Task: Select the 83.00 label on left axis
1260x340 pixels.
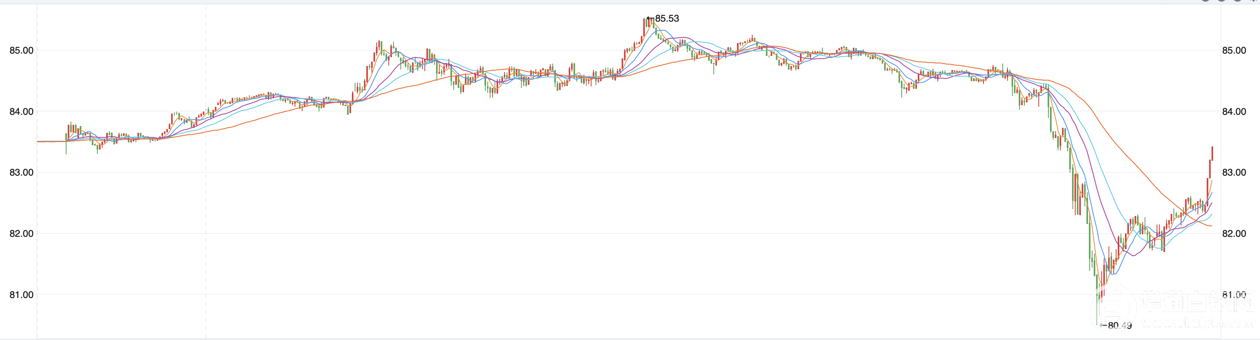Action: [22, 172]
